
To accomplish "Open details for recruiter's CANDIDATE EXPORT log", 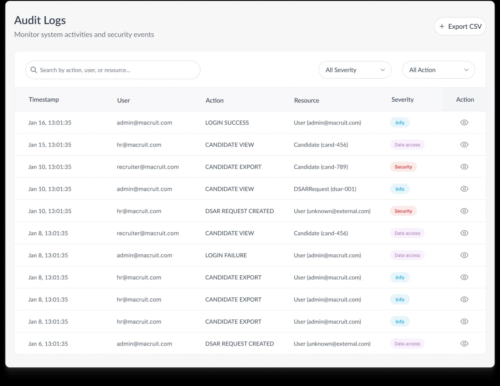I will click(464, 167).
